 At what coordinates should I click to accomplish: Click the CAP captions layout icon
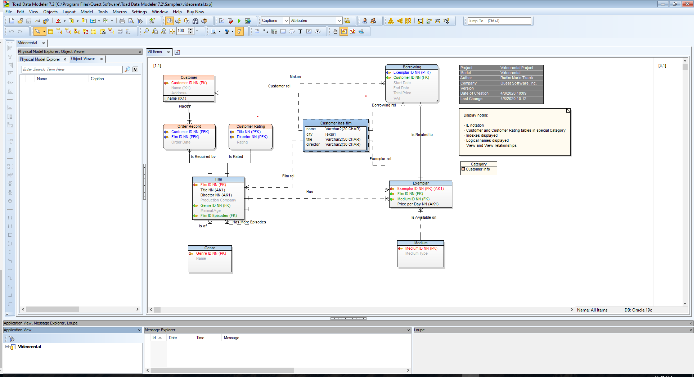[438, 21]
